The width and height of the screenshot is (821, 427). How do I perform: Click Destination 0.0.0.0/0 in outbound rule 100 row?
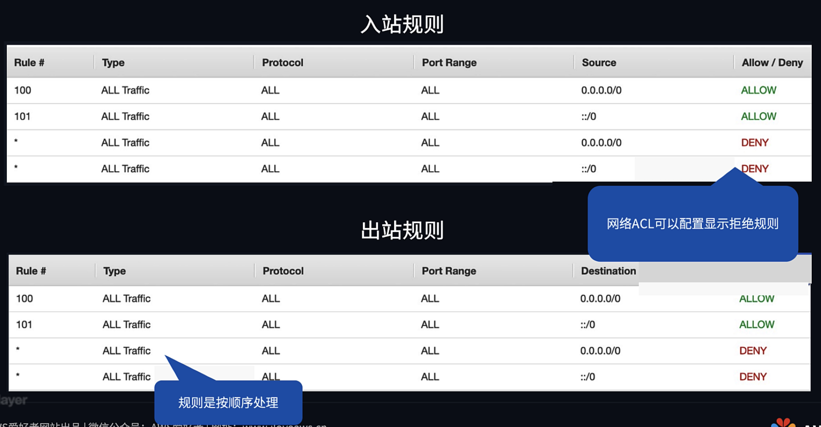point(600,299)
